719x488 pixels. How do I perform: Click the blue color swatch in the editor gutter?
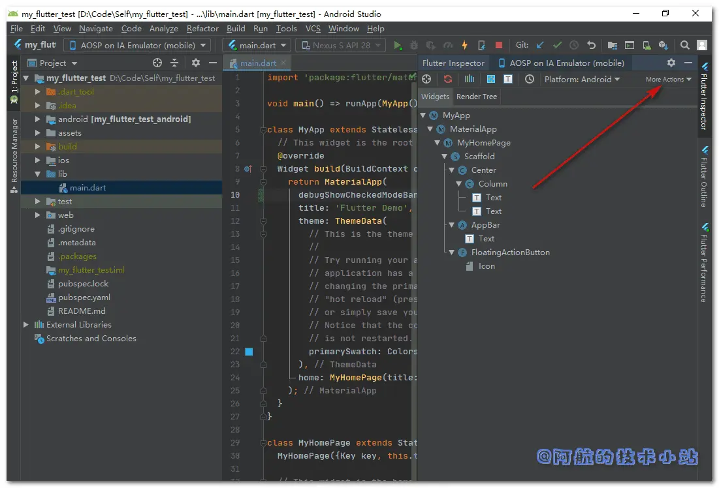(249, 352)
